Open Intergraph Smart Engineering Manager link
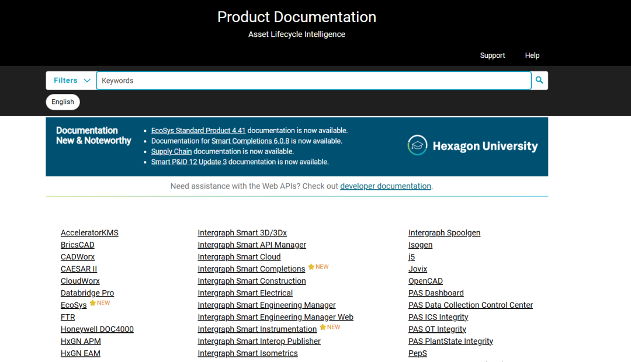The width and height of the screenshot is (631, 362). [266, 305]
